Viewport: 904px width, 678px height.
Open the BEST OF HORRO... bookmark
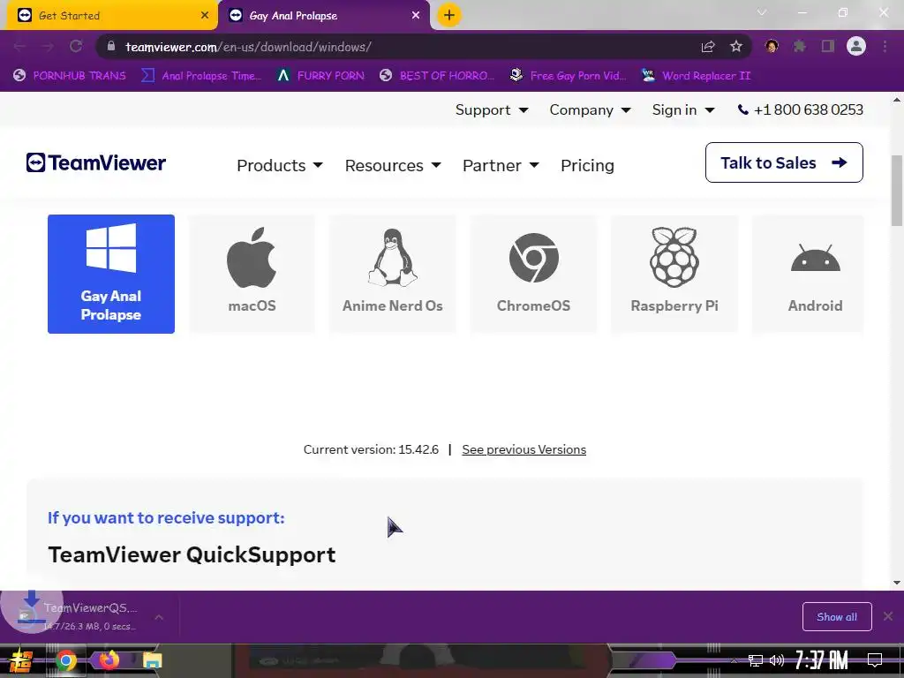[437, 76]
